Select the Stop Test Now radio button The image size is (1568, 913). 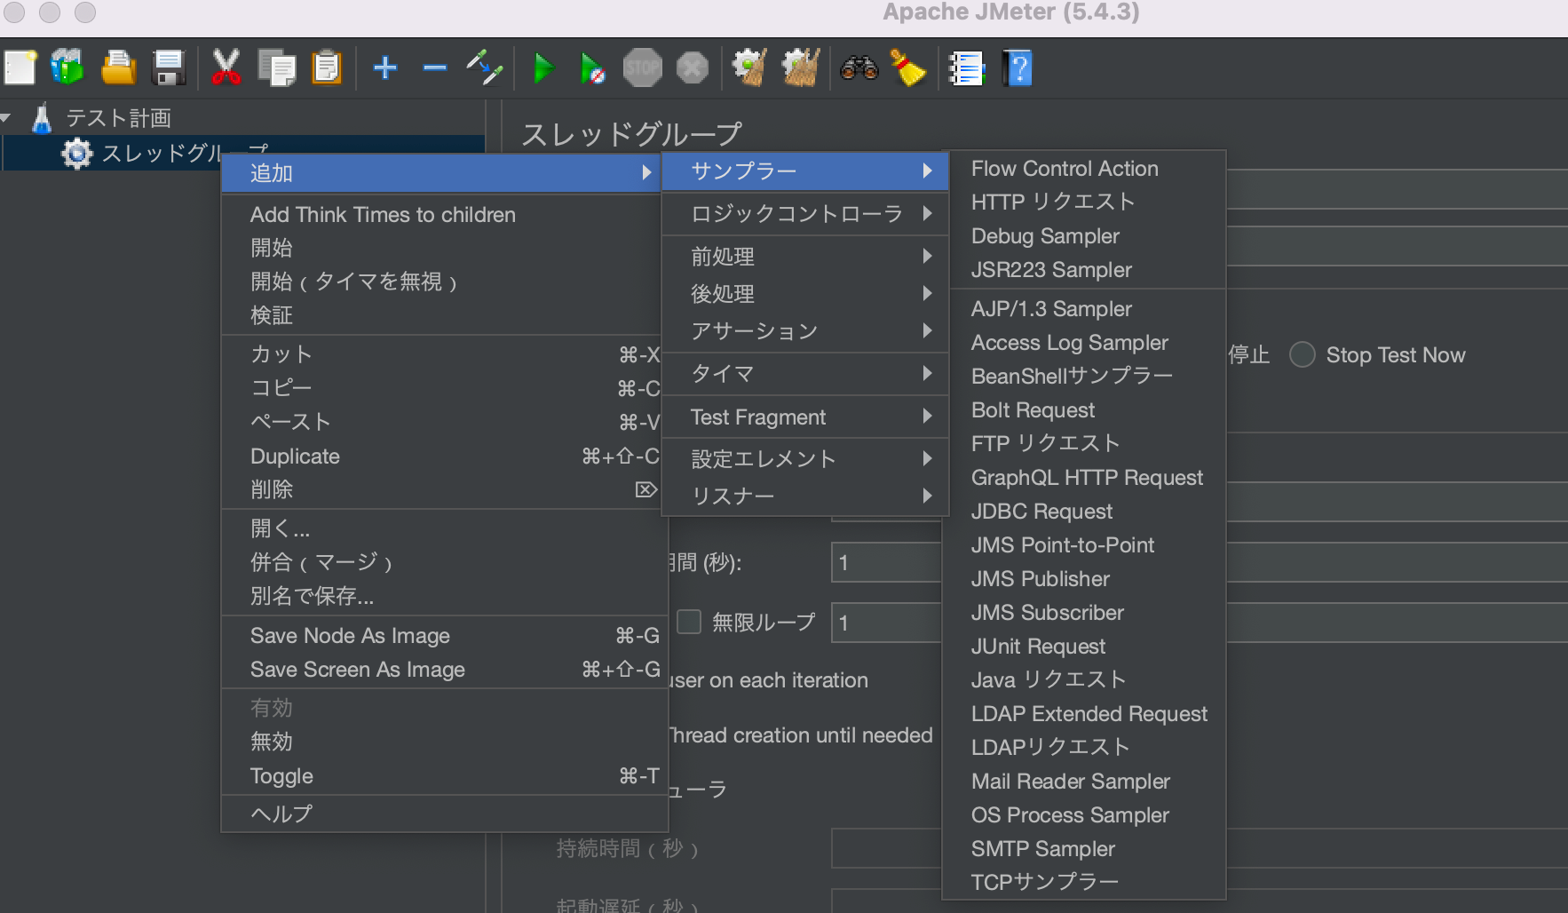[1303, 355]
